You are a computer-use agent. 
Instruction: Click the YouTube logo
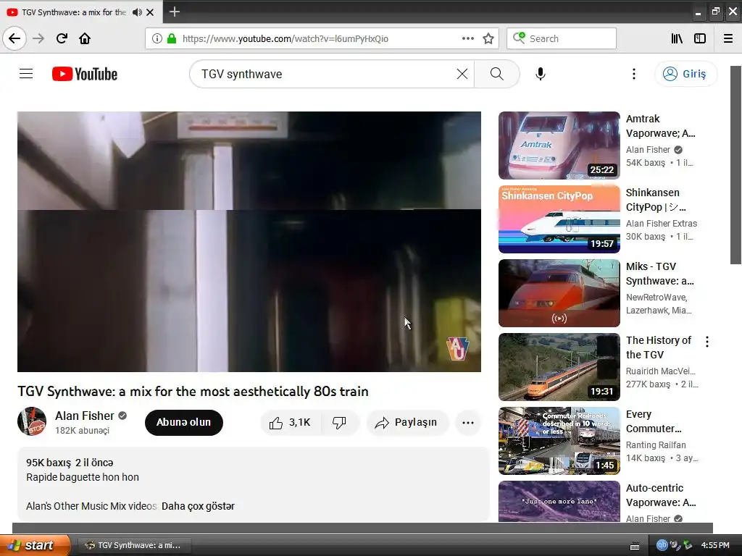85,74
